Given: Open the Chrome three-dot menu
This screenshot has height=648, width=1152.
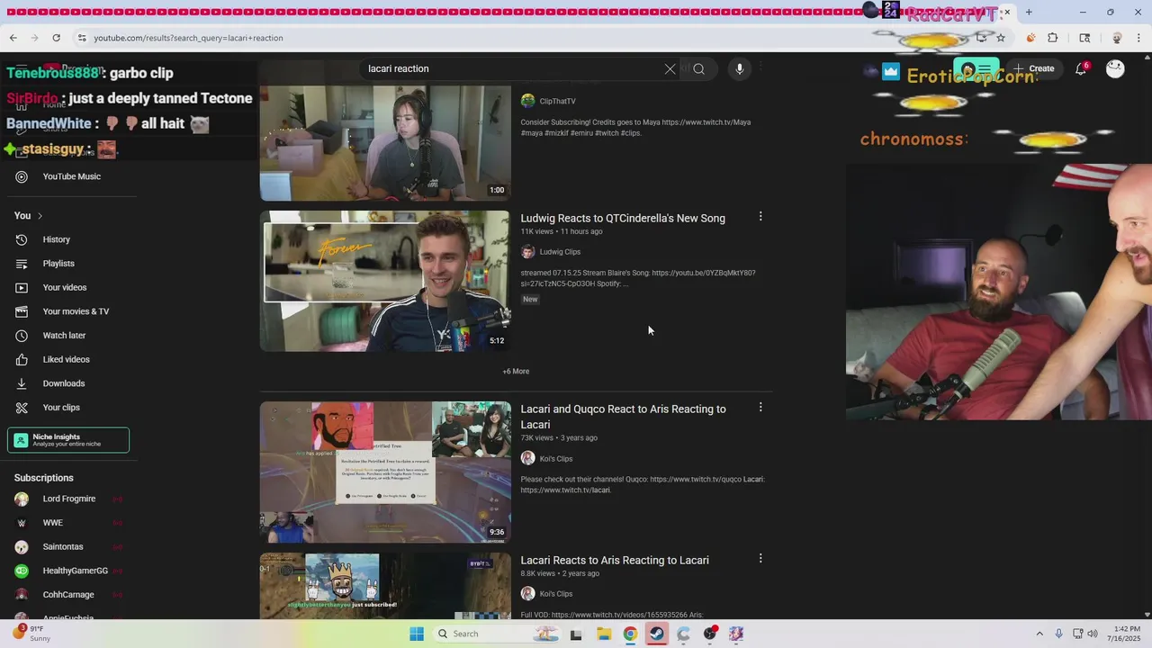Looking at the screenshot, I should [x=1139, y=38].
